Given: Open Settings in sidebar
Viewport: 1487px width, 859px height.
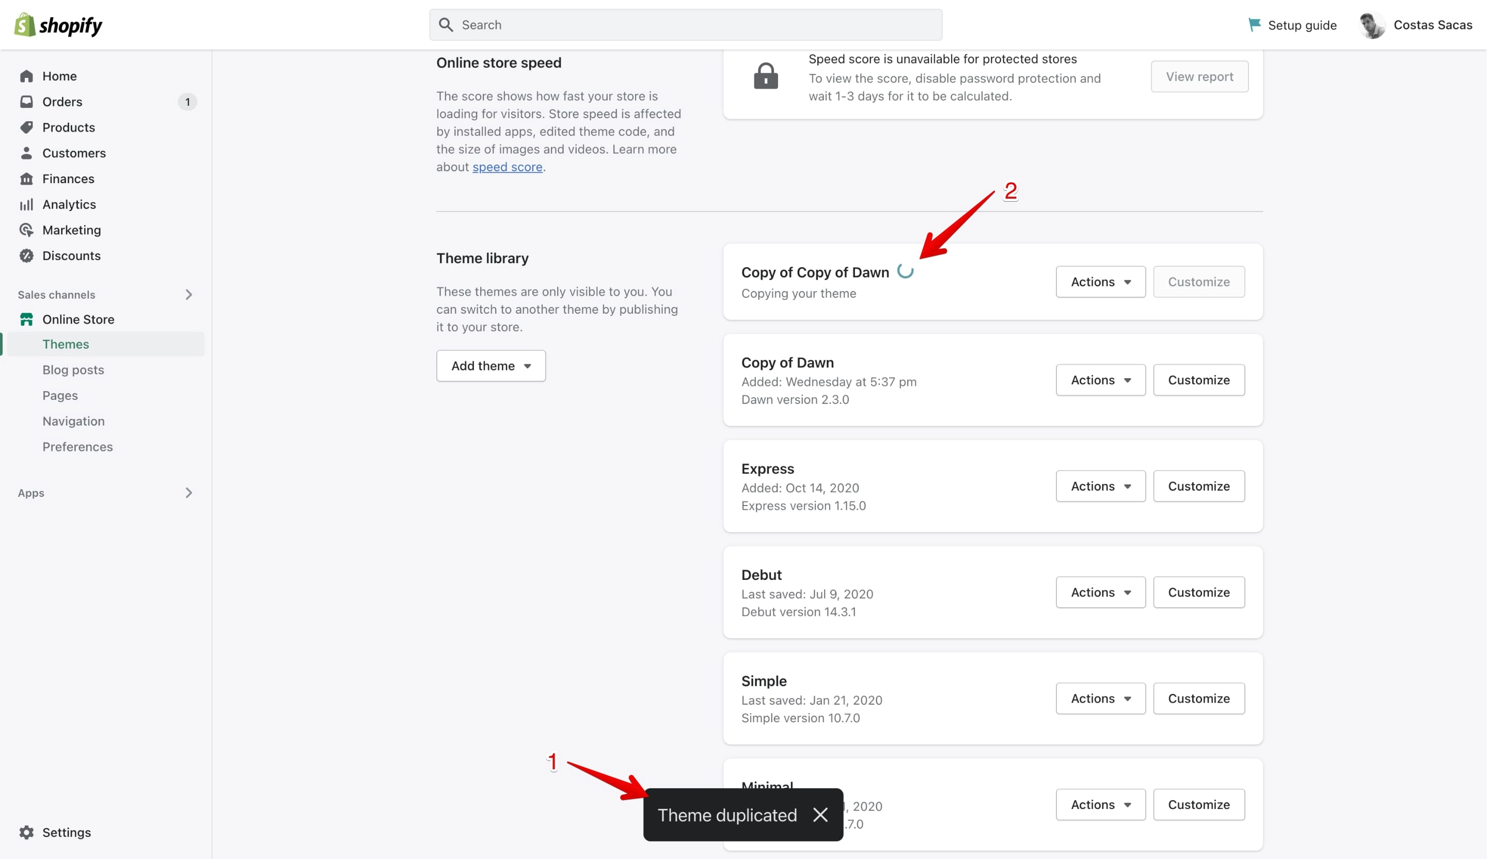Looking at the screenshot, I should (66, 832).
